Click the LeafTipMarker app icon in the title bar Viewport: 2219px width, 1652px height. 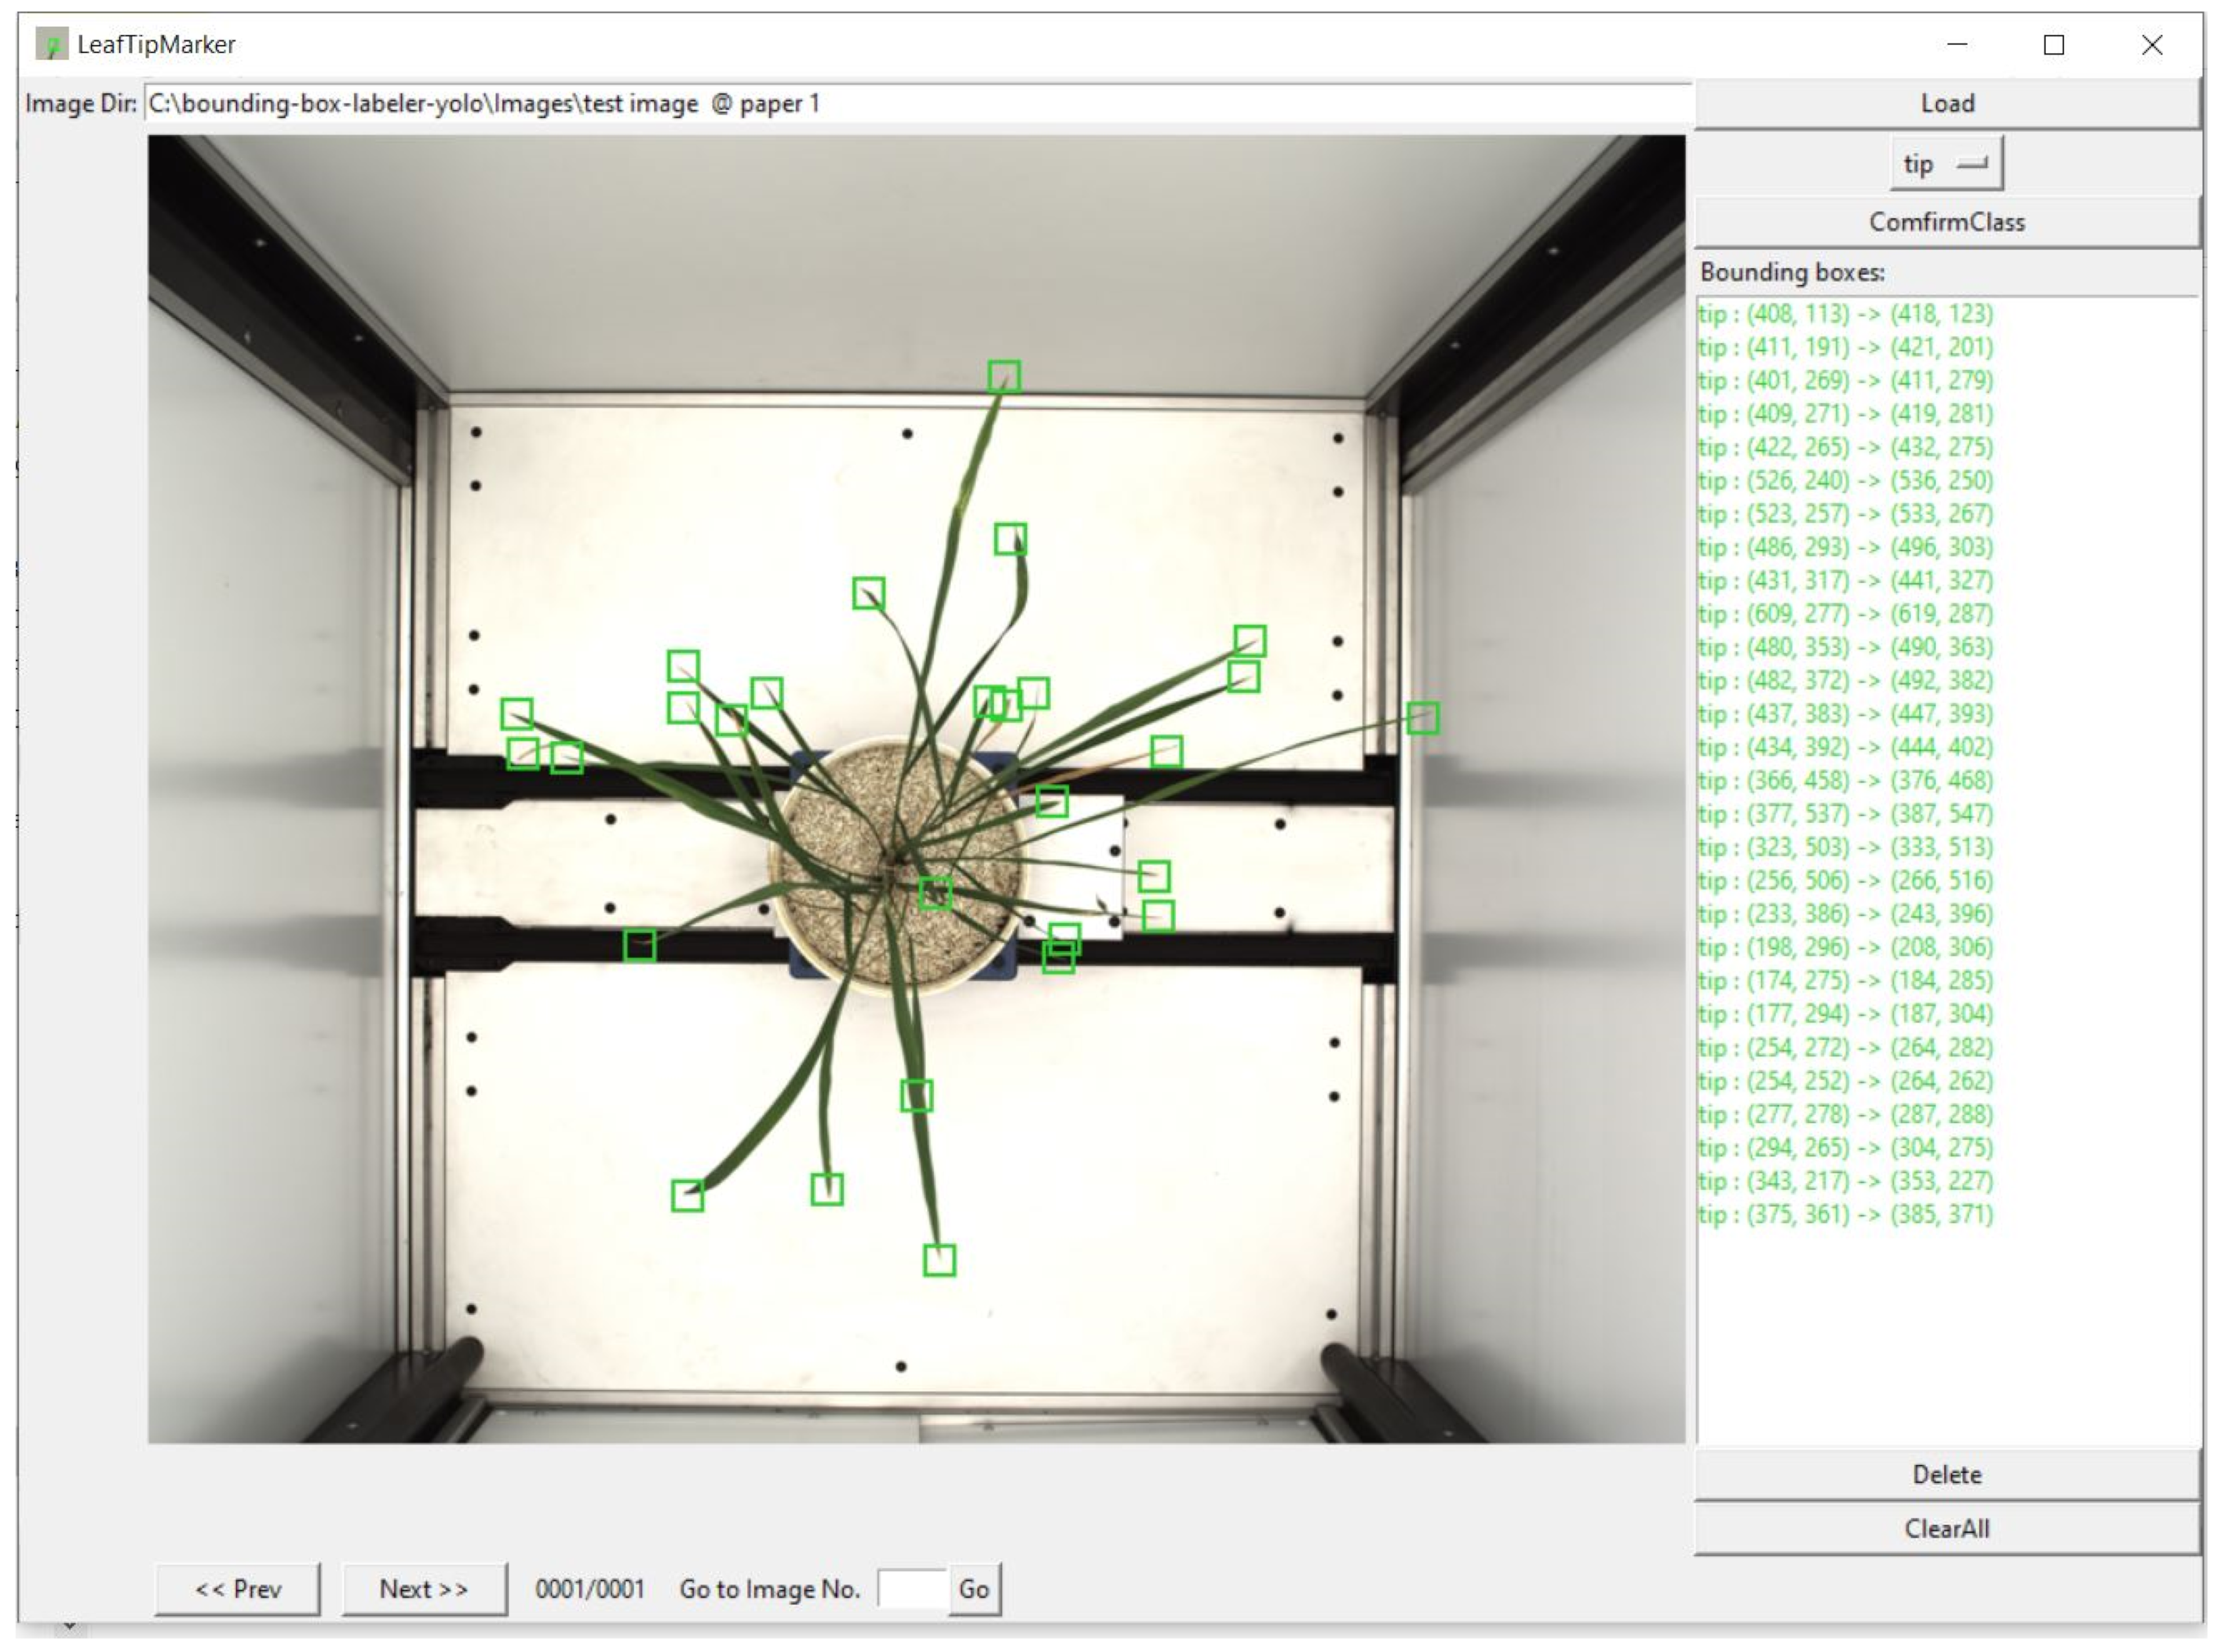click(x=51, y=44)
